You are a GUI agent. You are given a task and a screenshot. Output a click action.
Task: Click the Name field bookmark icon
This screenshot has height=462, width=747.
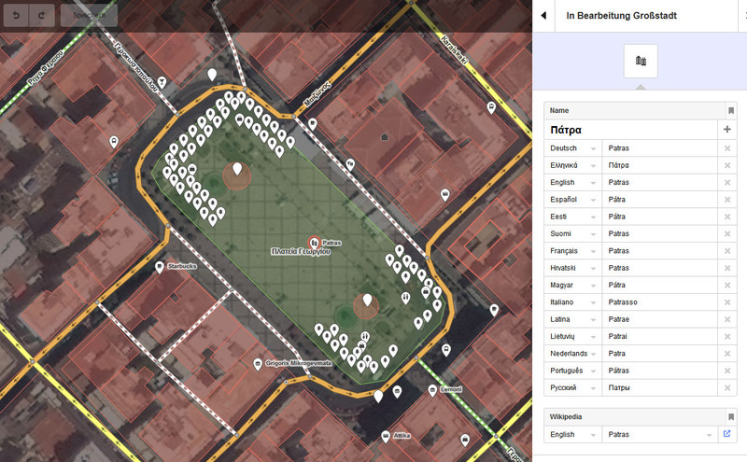pyautogui.click(x=730, y=110)
